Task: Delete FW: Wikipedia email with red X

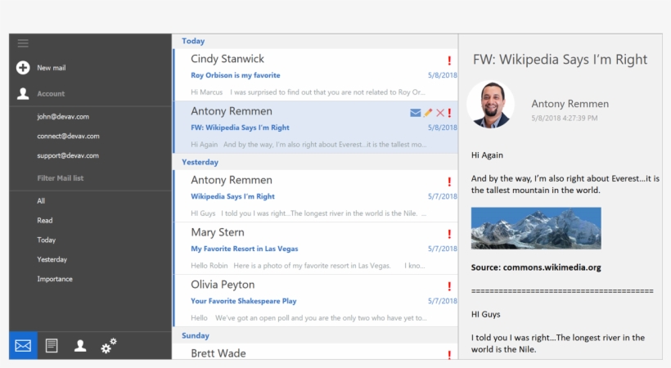Action: [x=440, y=113]
